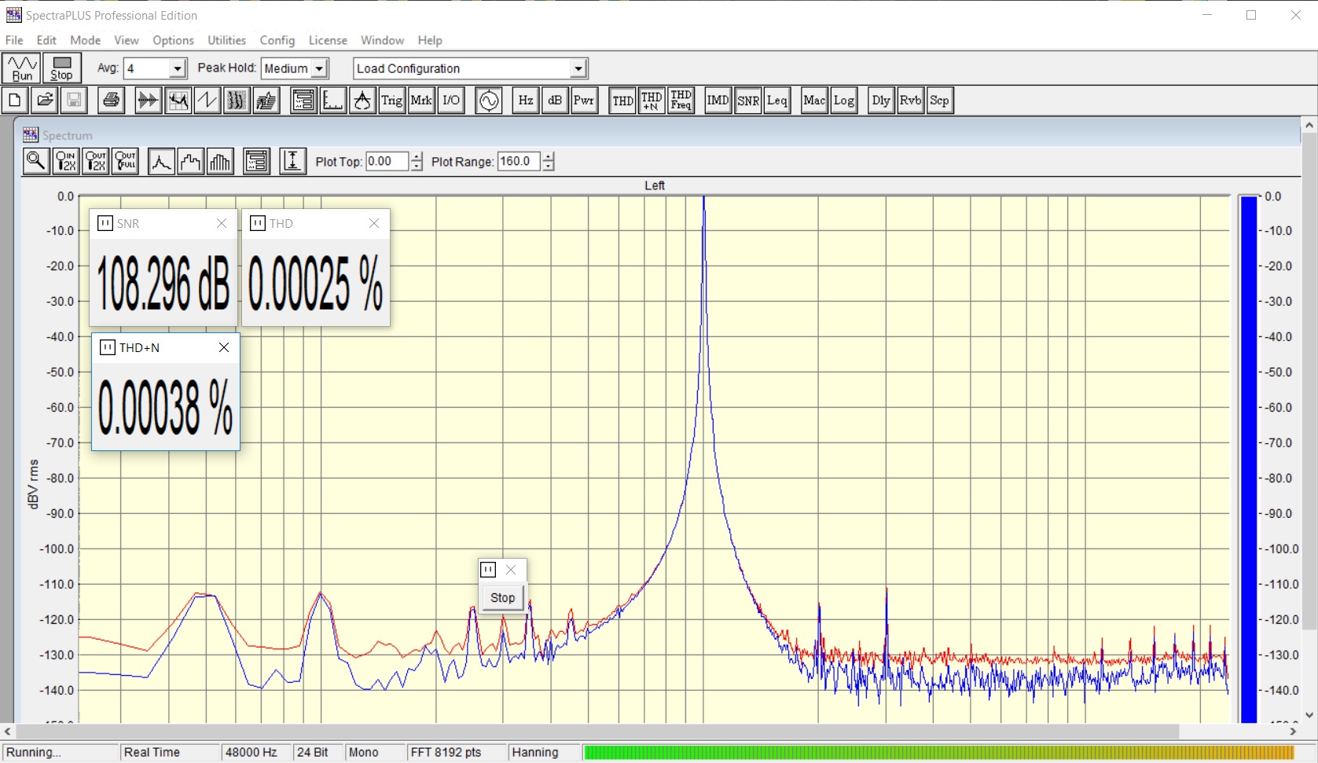Toggle the THD+N utility button
This screenshot has height=763, width=1318.
(x=652, y=101)
